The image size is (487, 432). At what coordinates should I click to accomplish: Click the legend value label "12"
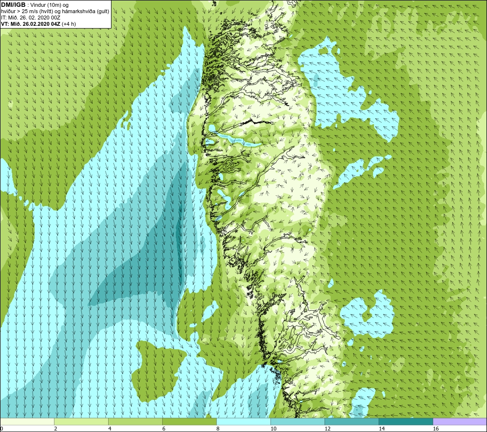click(327, 429)
